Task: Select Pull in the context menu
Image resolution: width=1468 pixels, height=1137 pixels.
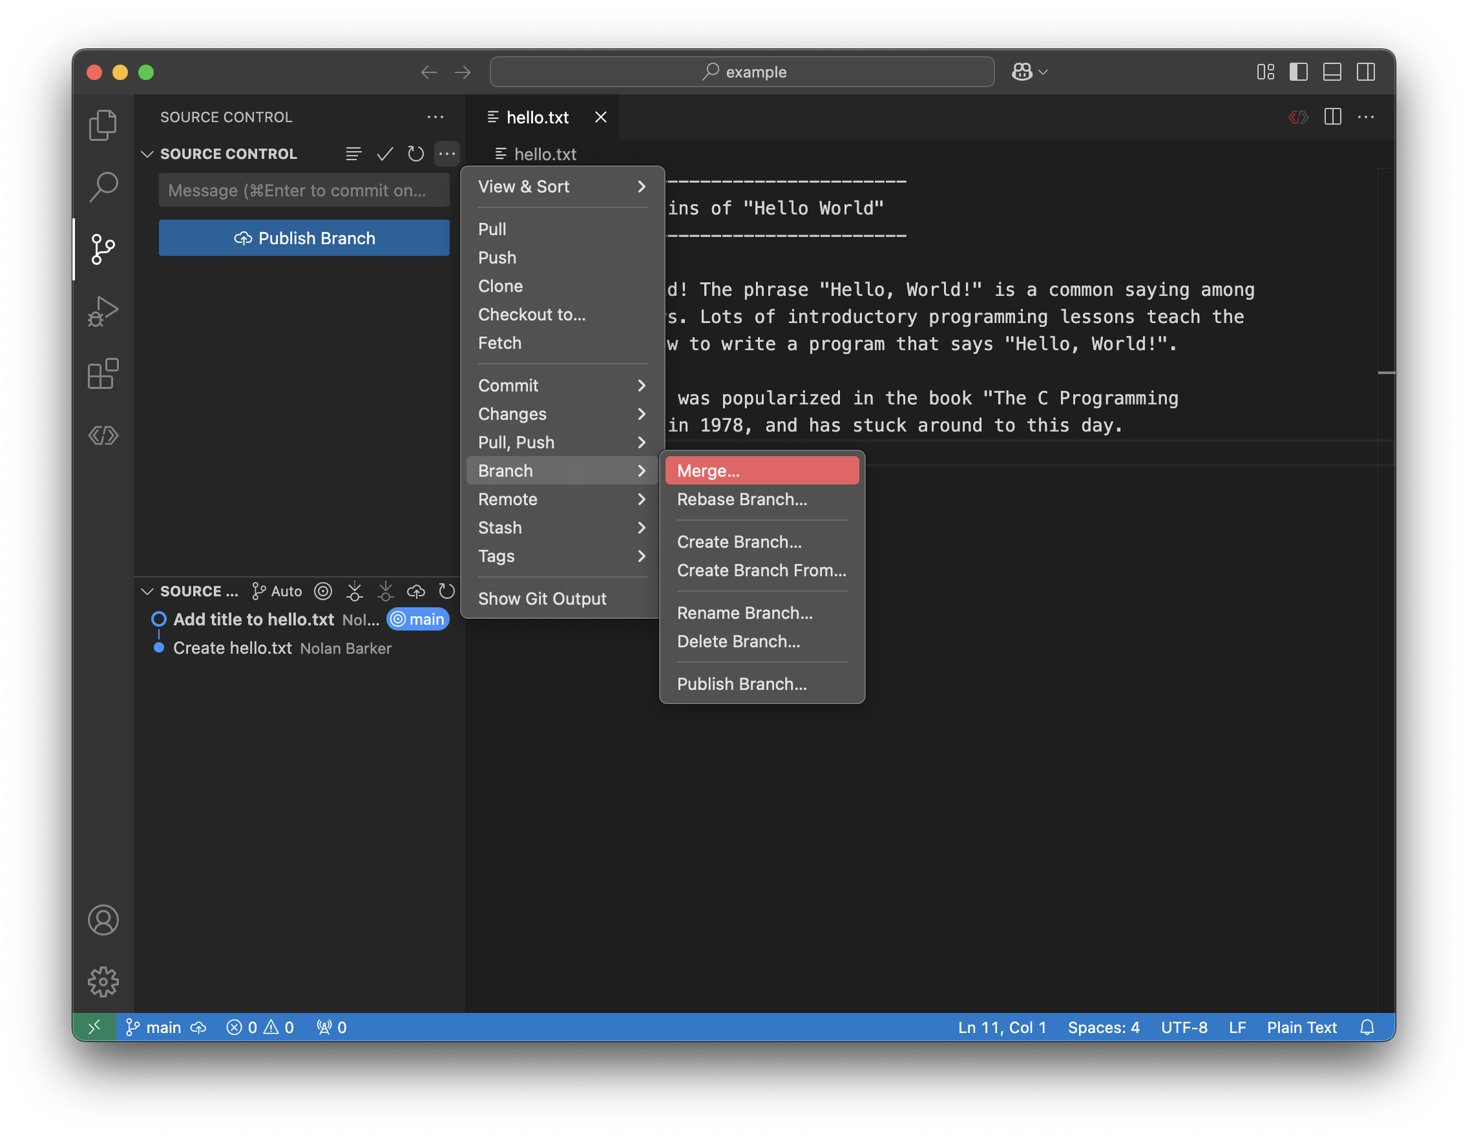Action: 562,229
